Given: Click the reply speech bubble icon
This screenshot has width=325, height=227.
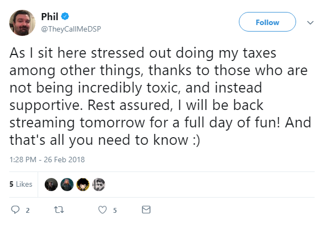Looking at the screenshot, I should click(x=15, y=210).
